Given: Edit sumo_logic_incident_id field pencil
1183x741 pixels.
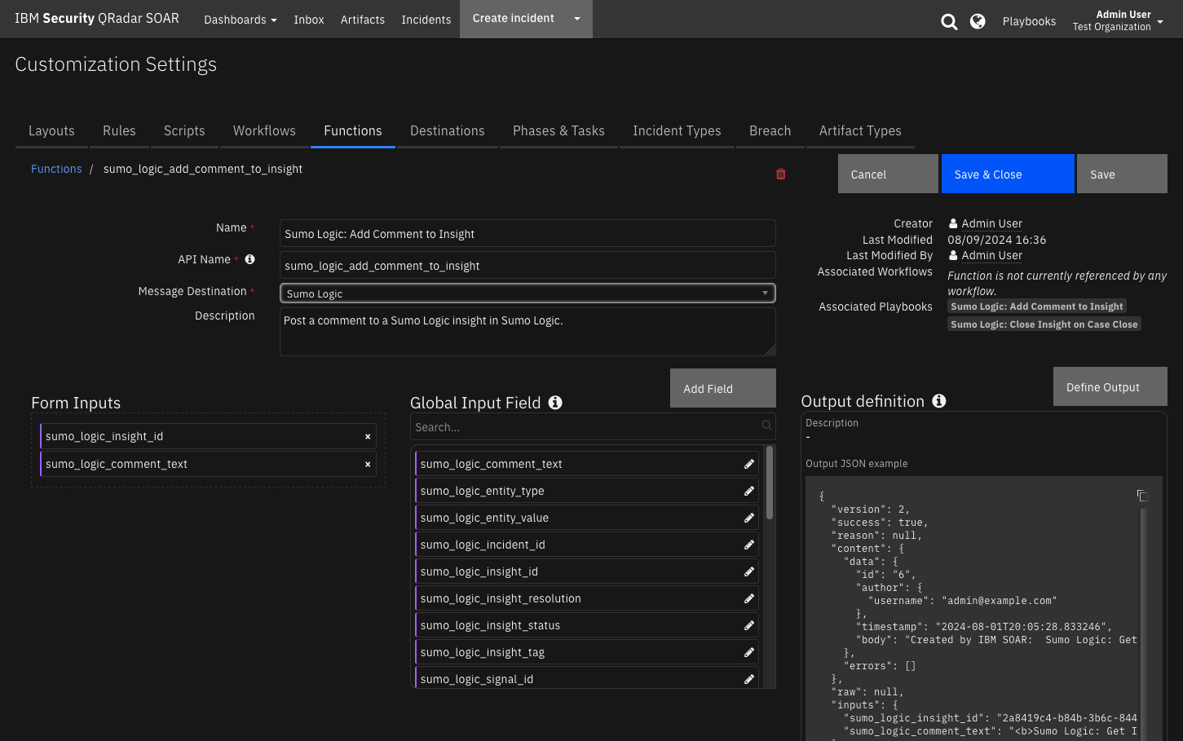Looking at the screenshot, I should [x=749, y=545].
